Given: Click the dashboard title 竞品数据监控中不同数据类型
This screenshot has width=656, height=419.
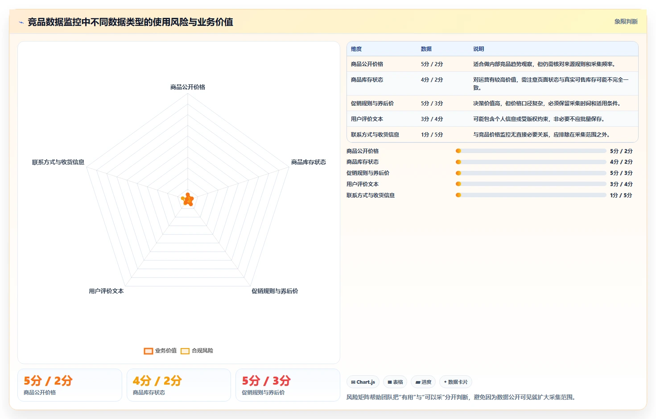Looking at the screenshot, I should point(130,22).
